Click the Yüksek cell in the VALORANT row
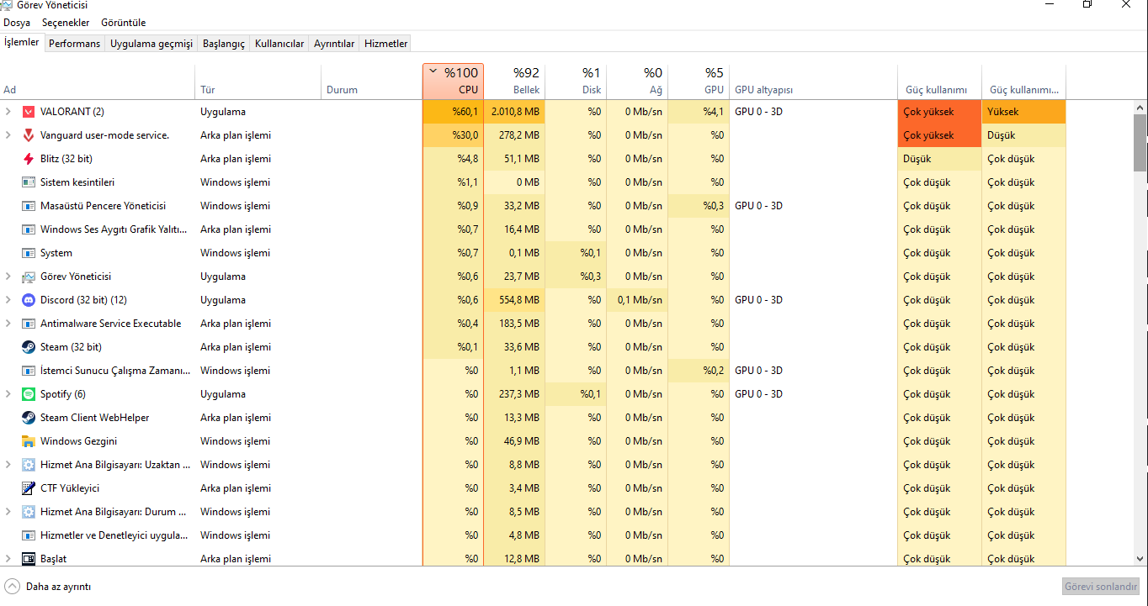The image size is (1148, 606). coord(1023,112)
